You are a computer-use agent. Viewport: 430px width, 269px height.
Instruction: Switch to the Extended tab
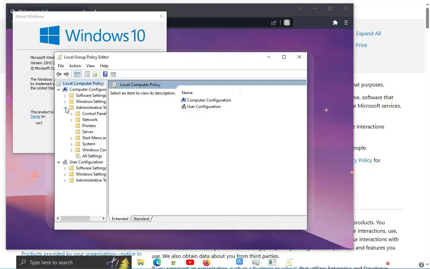pyautogui.click(x=120, y=219)
